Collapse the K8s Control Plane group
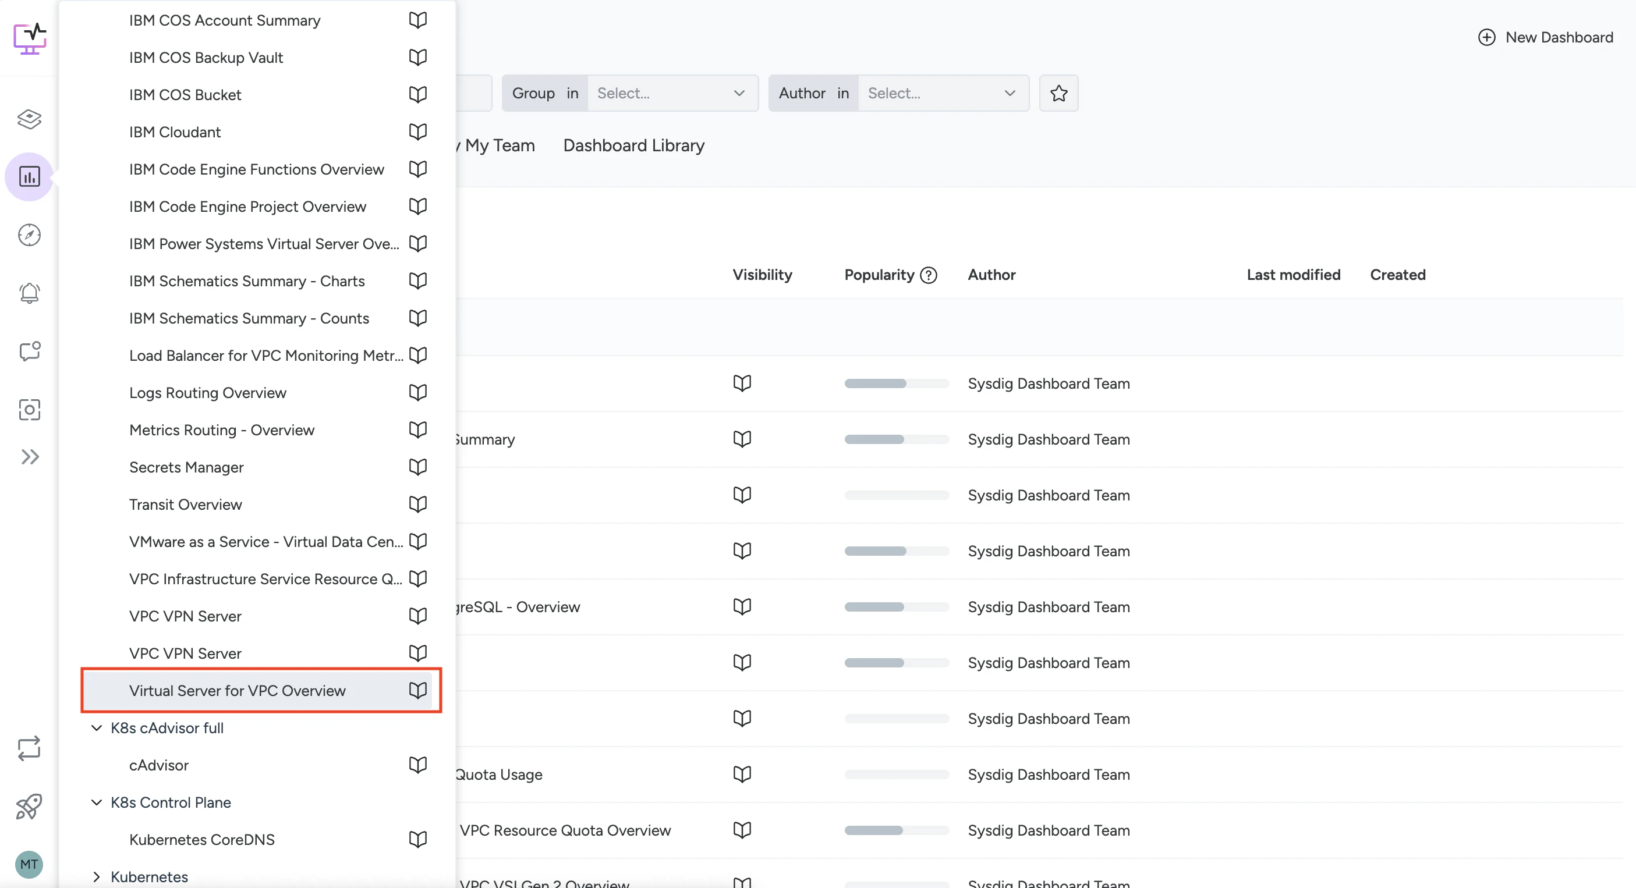The height and width of the screenshot is (888, 1636). click(97, 802)
